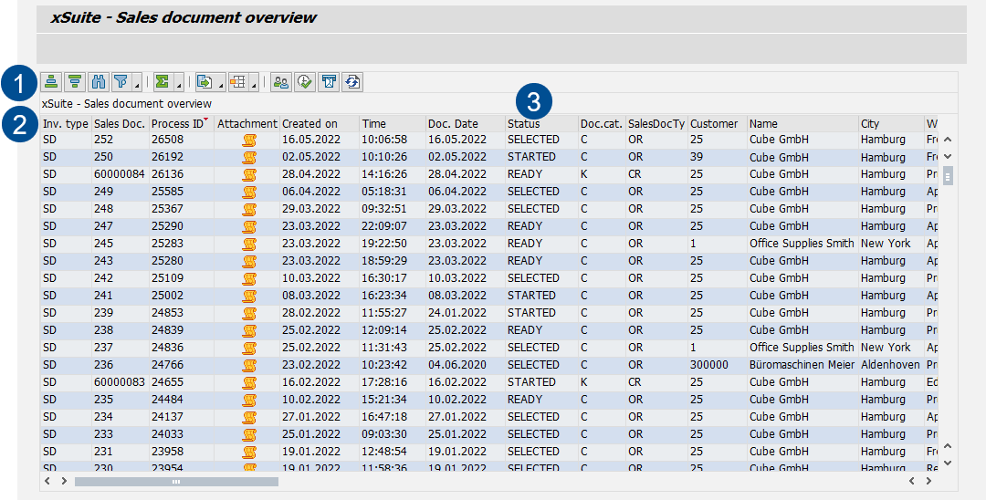Click the two-person users icon
Image resolution: width=986 pixels, height=500 pixels.
pos(281,82)
